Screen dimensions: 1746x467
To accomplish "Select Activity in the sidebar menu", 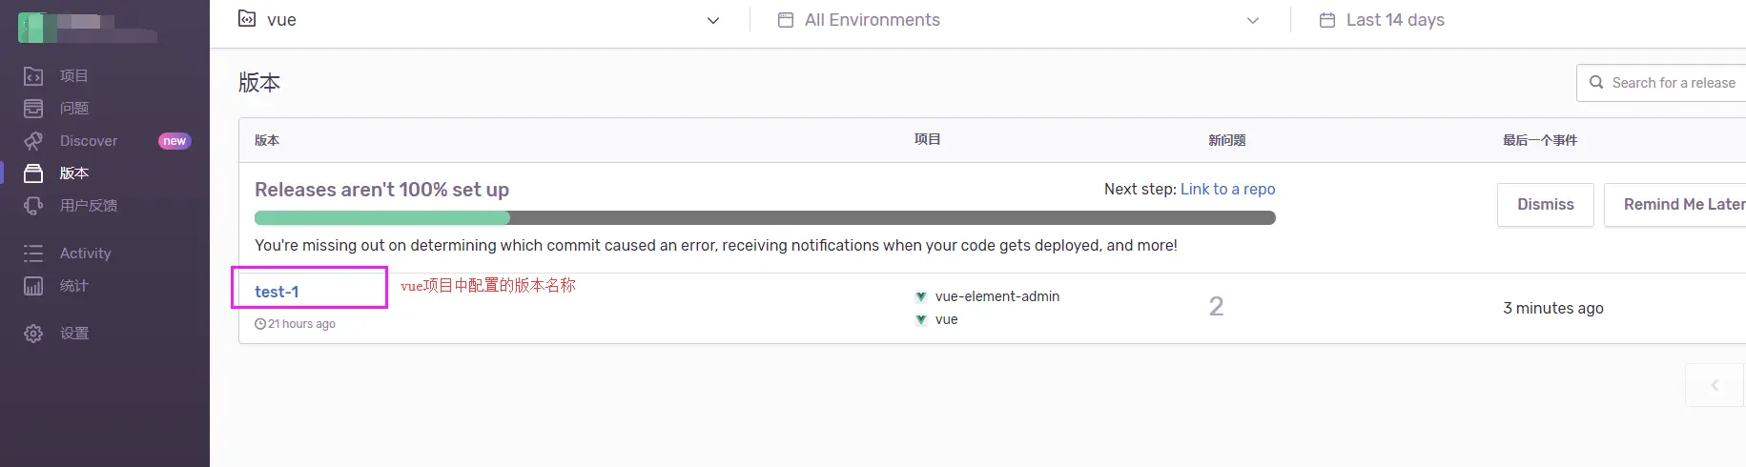I will click(86, 254).
